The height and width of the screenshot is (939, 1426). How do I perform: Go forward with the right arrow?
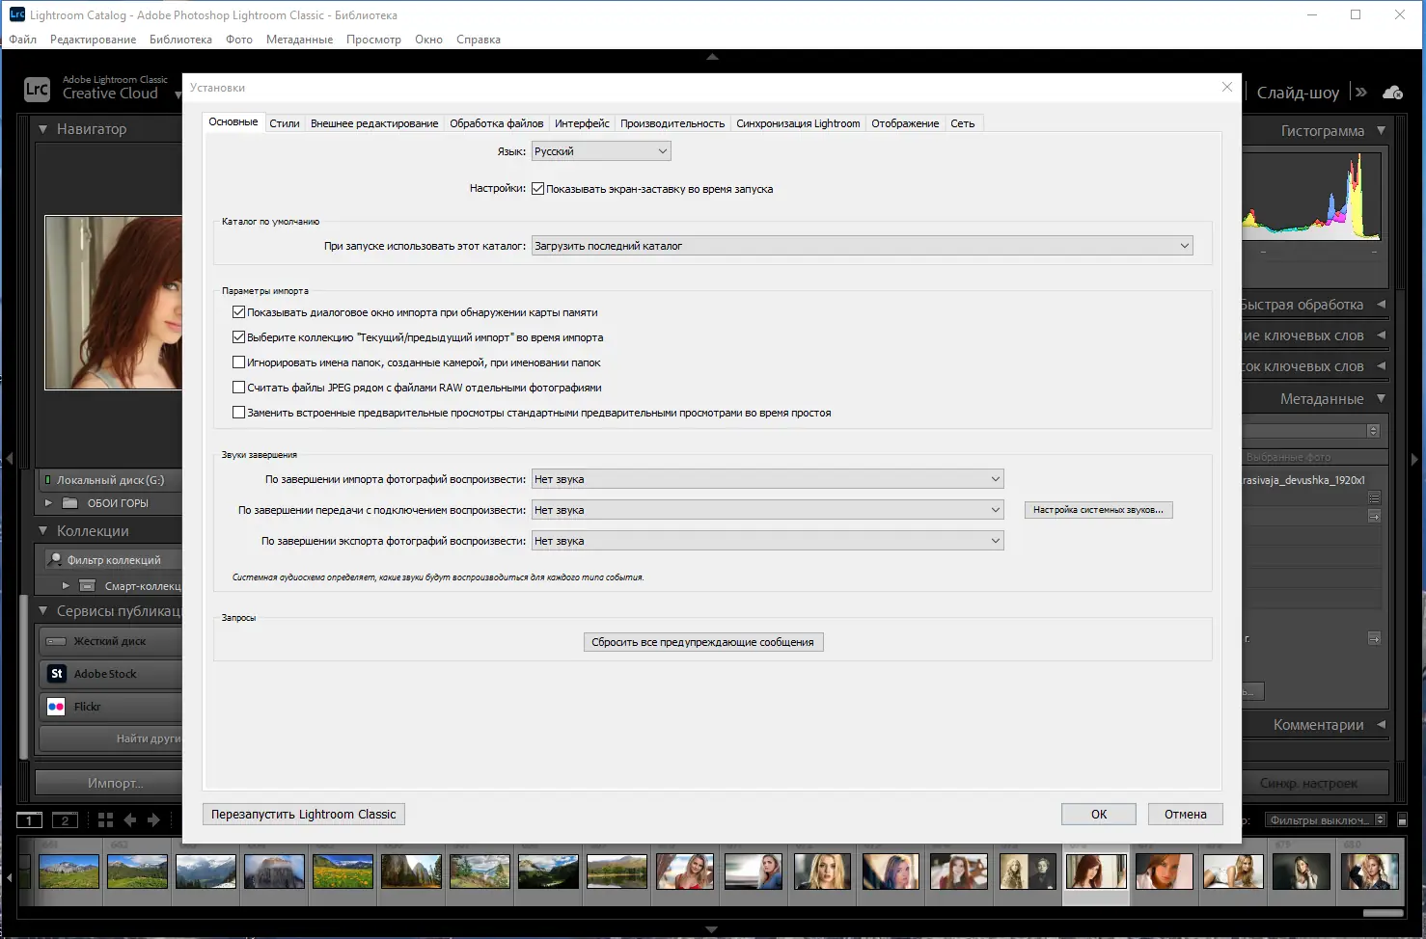point(153,820)
